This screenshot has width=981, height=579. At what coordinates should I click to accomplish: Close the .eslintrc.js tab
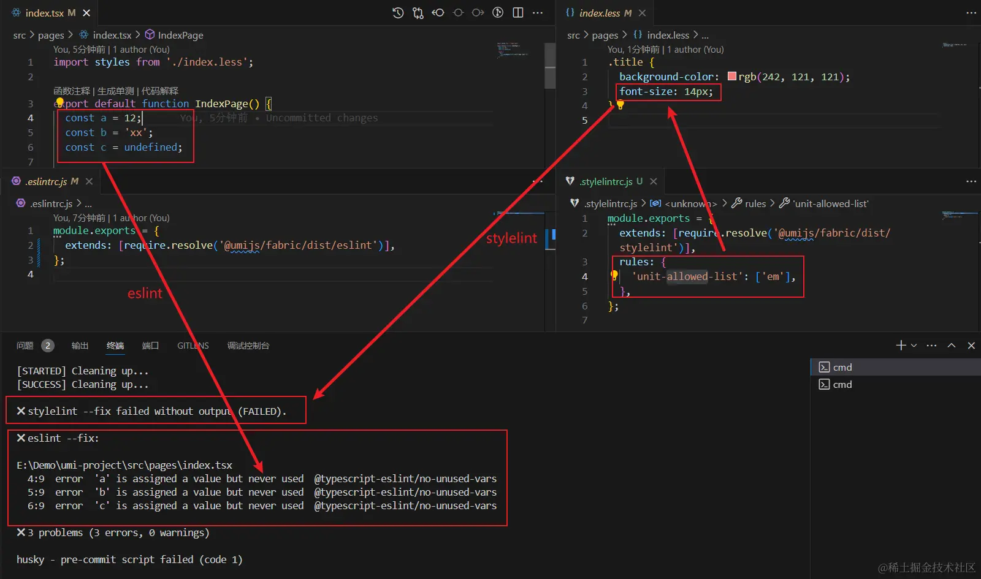(x=89, y=181)
